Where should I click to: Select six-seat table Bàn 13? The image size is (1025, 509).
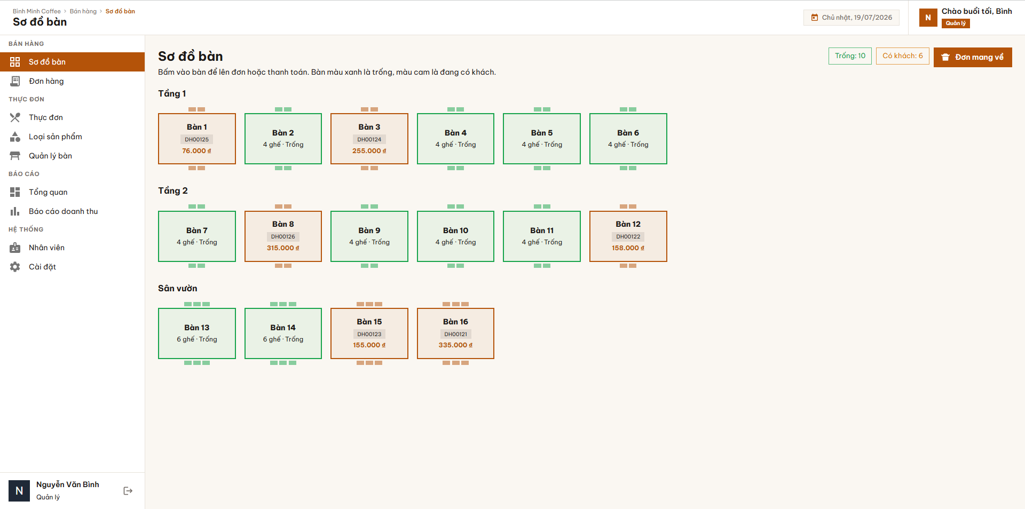[x=197, y=333]
